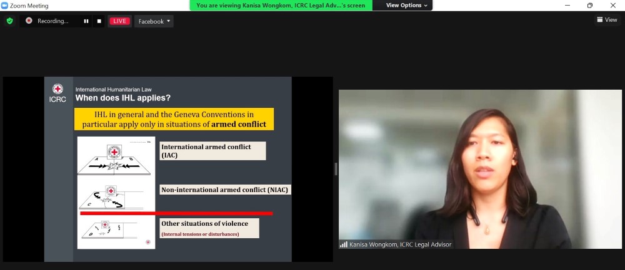
Task: Stop the meeting recording
Action: (x=99, y=21)
